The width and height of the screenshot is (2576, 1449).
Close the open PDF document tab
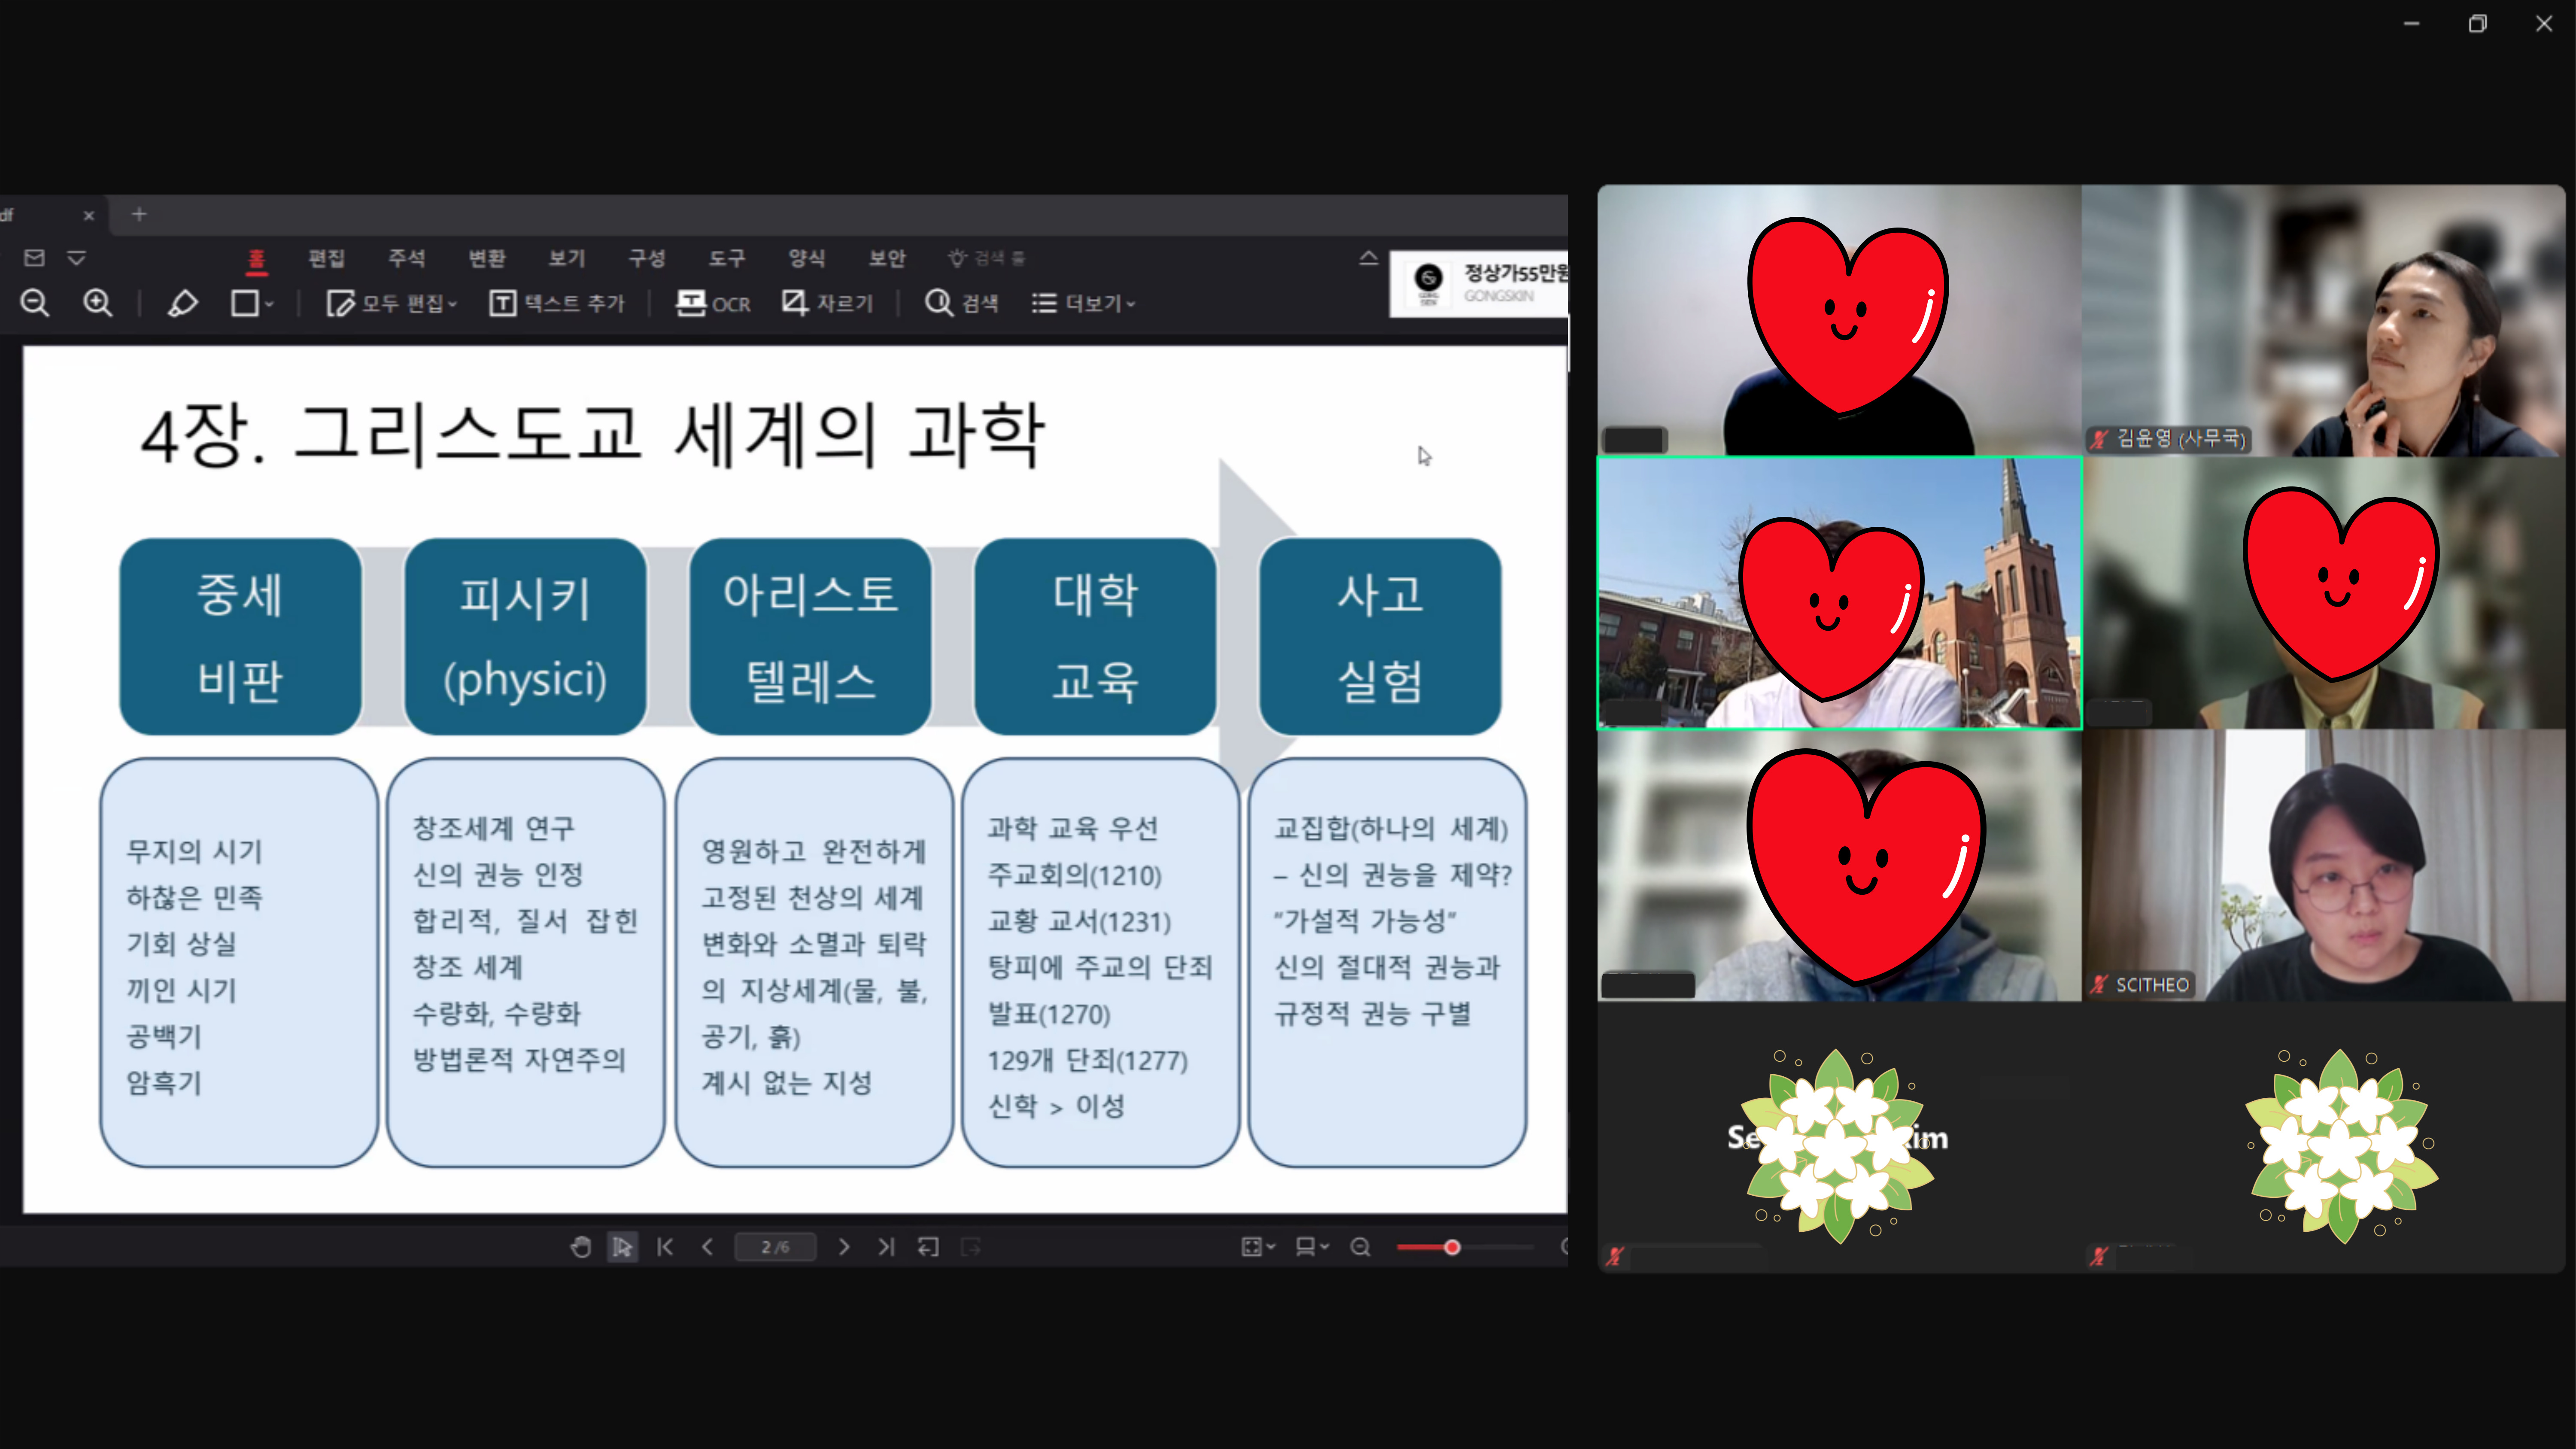tap(88, 215)
